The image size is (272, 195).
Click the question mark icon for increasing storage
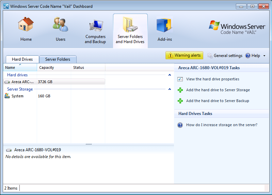pos(180,125)
